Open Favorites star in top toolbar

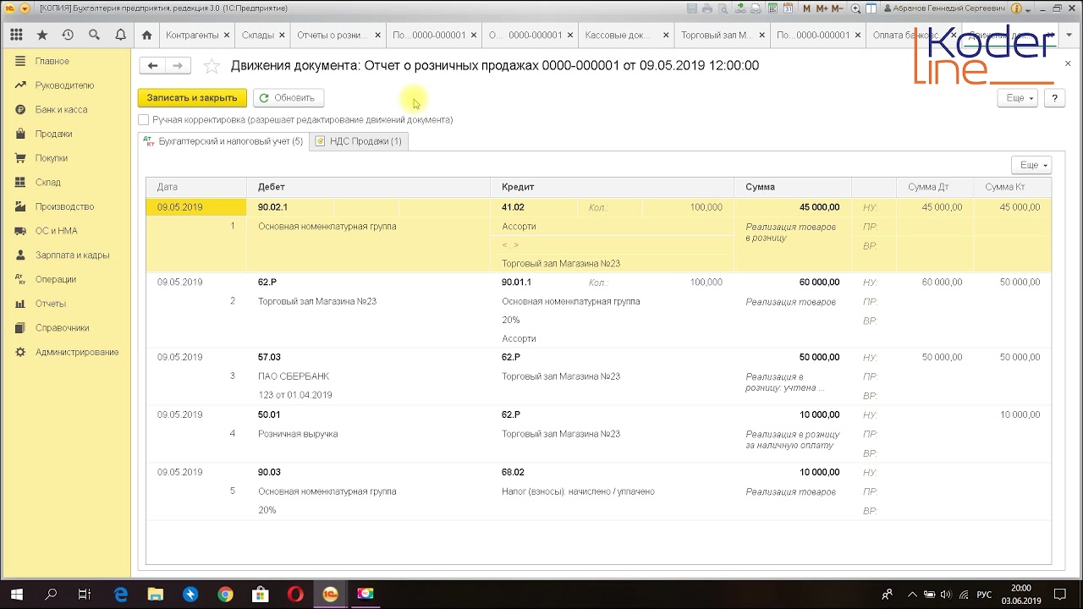click(42, 36)
